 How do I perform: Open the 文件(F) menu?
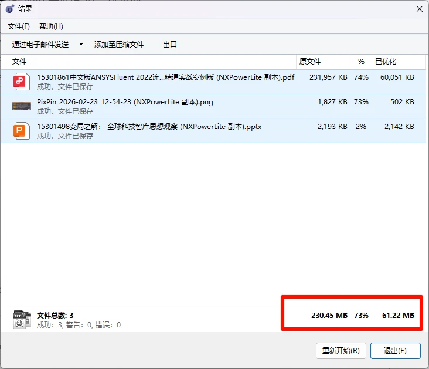19,26
